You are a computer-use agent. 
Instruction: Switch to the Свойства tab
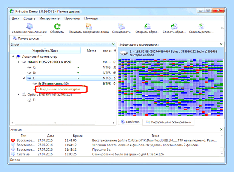click(x=131, y=122)
